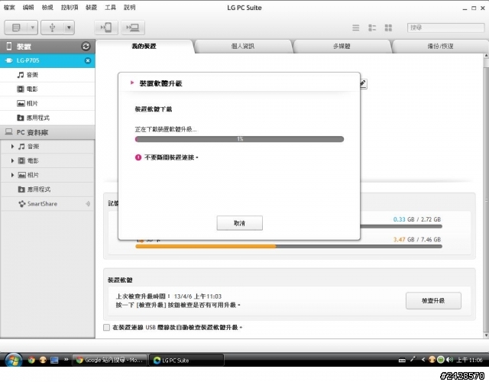Image resolution: width=489 pixels, height=382 pixels.
Task: Open the 檔案 menu
Action: pos(9,8)
